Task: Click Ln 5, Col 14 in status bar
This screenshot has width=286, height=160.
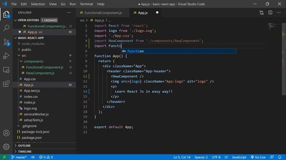Action: (182, 157)
